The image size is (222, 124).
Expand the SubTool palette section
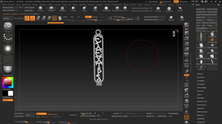pos(200,74)
